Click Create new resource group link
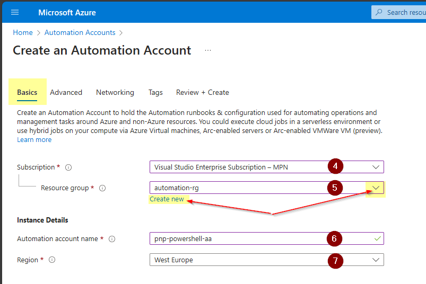Viewport: 426px width, 284px height. 167,199
